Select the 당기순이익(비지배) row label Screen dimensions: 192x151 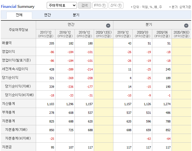pyautogui.click(x=19, y=95)
